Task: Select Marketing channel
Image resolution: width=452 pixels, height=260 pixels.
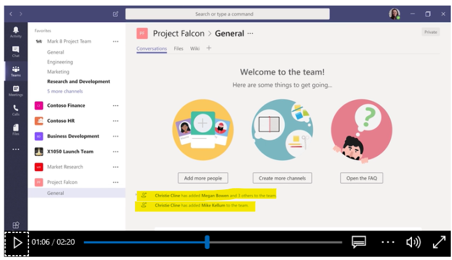Action: click(59, 72)
